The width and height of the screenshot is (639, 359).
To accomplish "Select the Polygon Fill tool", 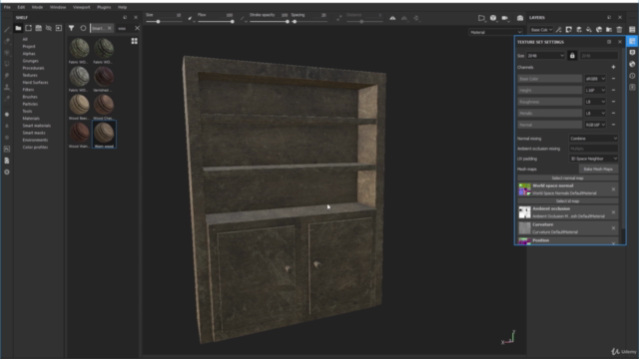I will point(7,64).
